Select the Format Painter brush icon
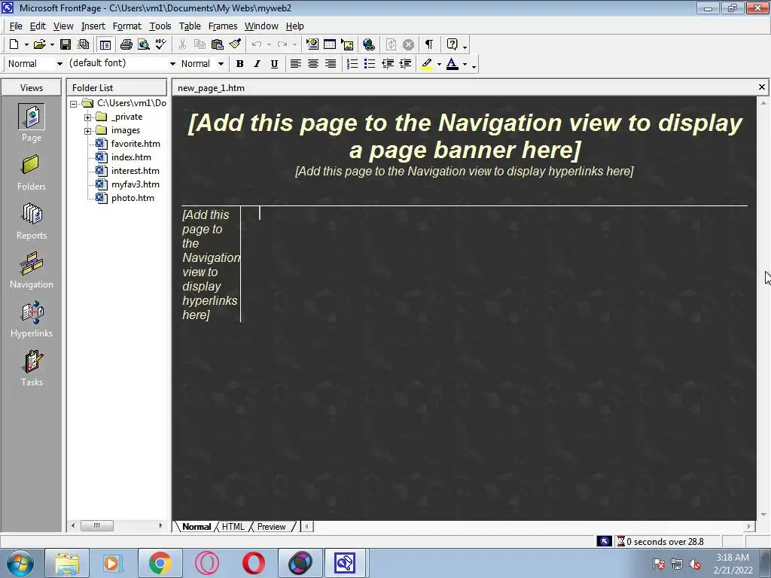The width and height of the screenshot is (771, 578). point(235,44)
